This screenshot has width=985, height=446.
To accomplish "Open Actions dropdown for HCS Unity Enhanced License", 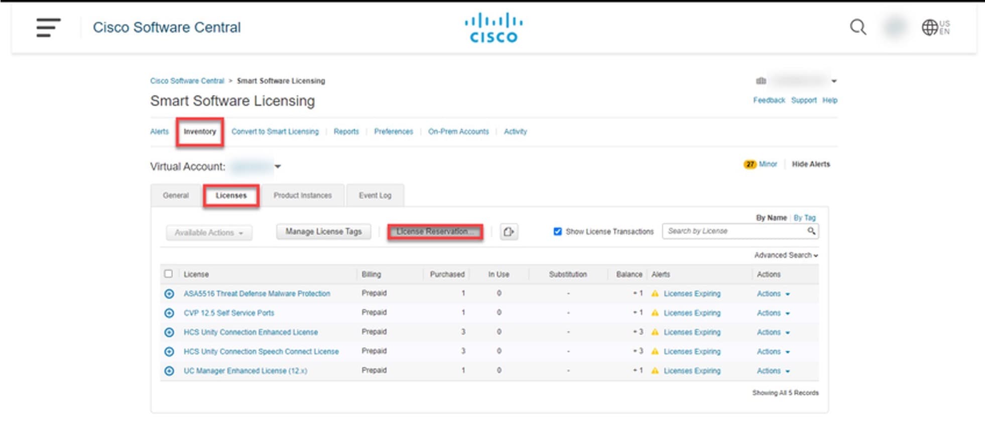I will pos(773,332).
